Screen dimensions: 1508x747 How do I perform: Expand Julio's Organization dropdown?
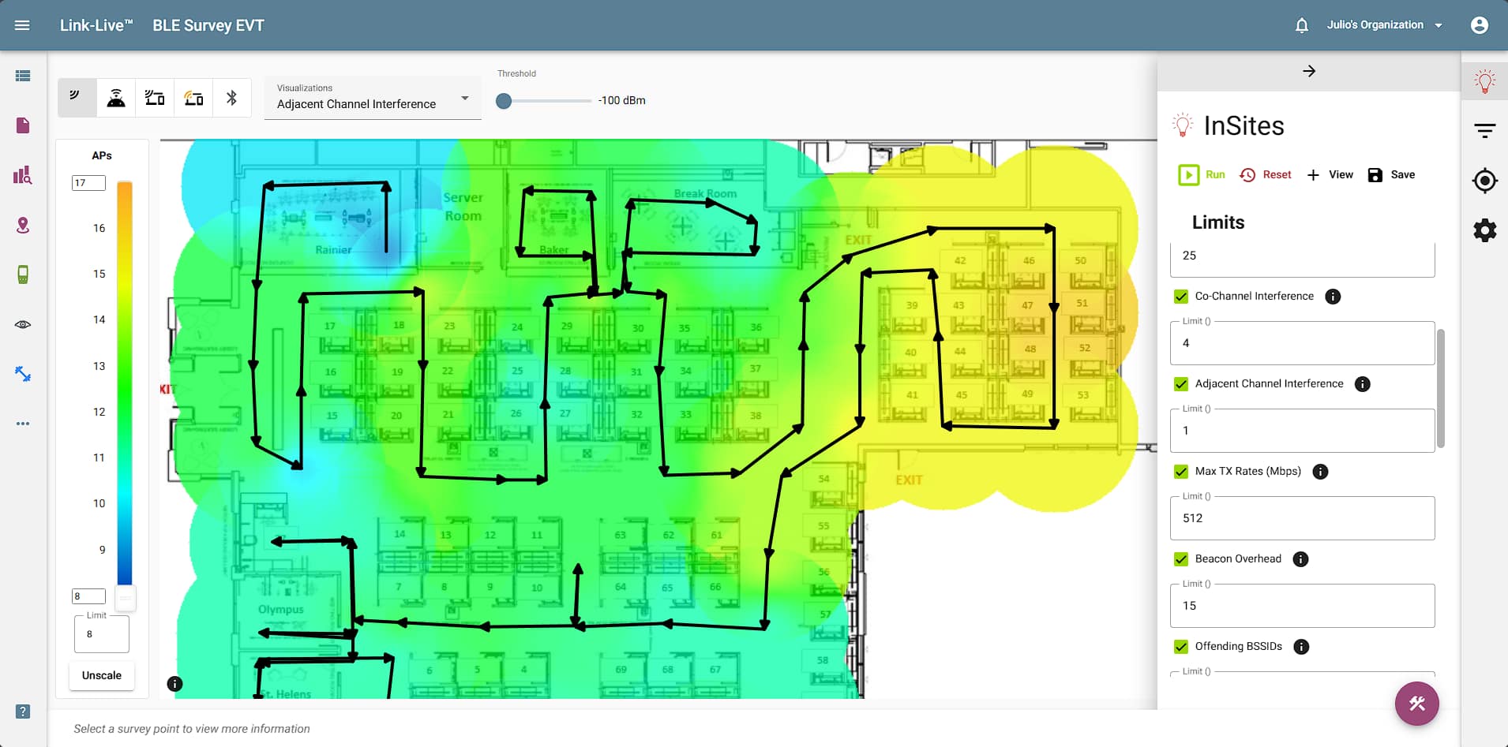[1384, 25]
